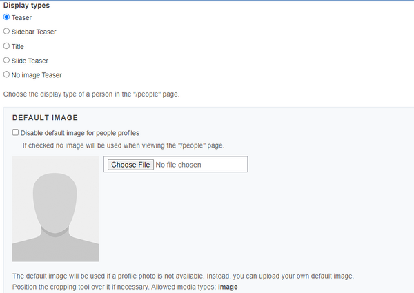Click the Choose File button
The image size is (414, 293).
click(130, 165)
